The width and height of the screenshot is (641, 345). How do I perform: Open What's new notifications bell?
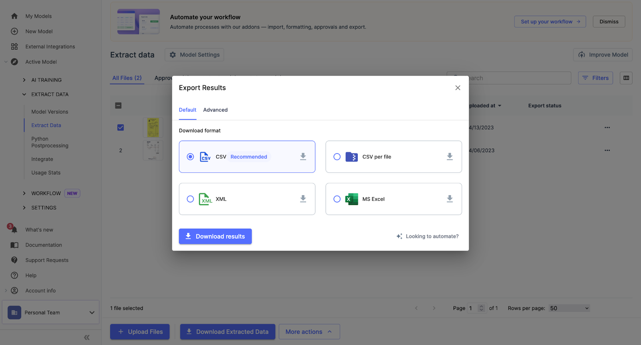pos(14,229)
